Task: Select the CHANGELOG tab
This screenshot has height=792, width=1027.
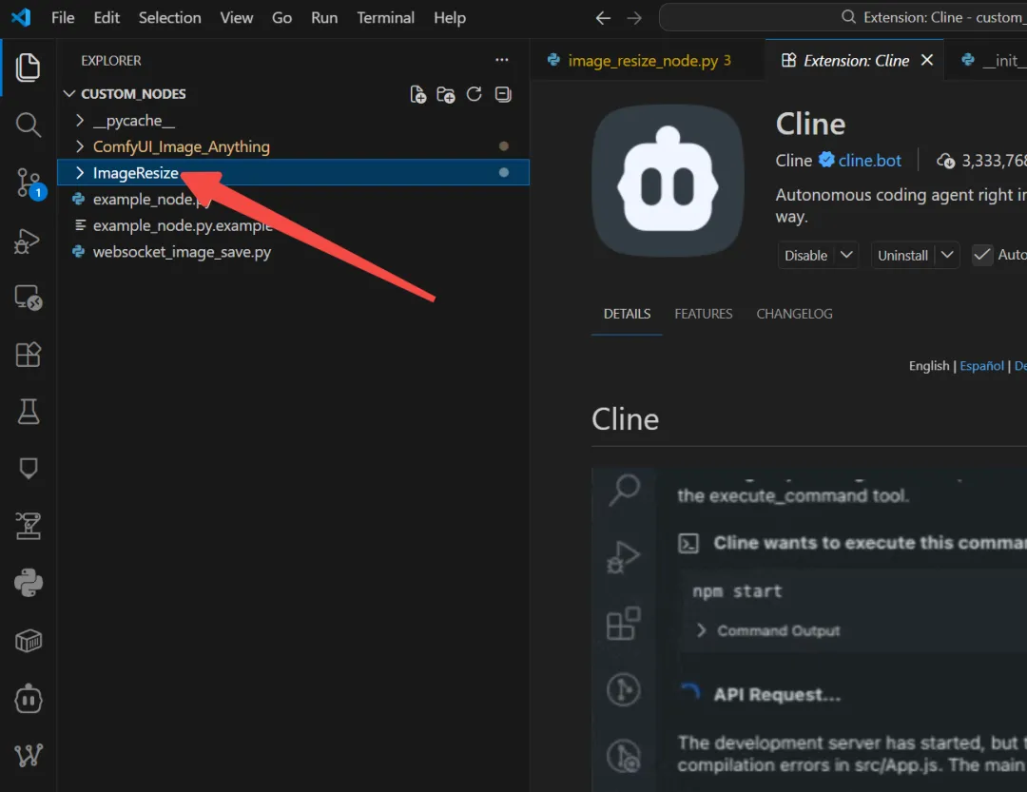Action: point(794,314)
